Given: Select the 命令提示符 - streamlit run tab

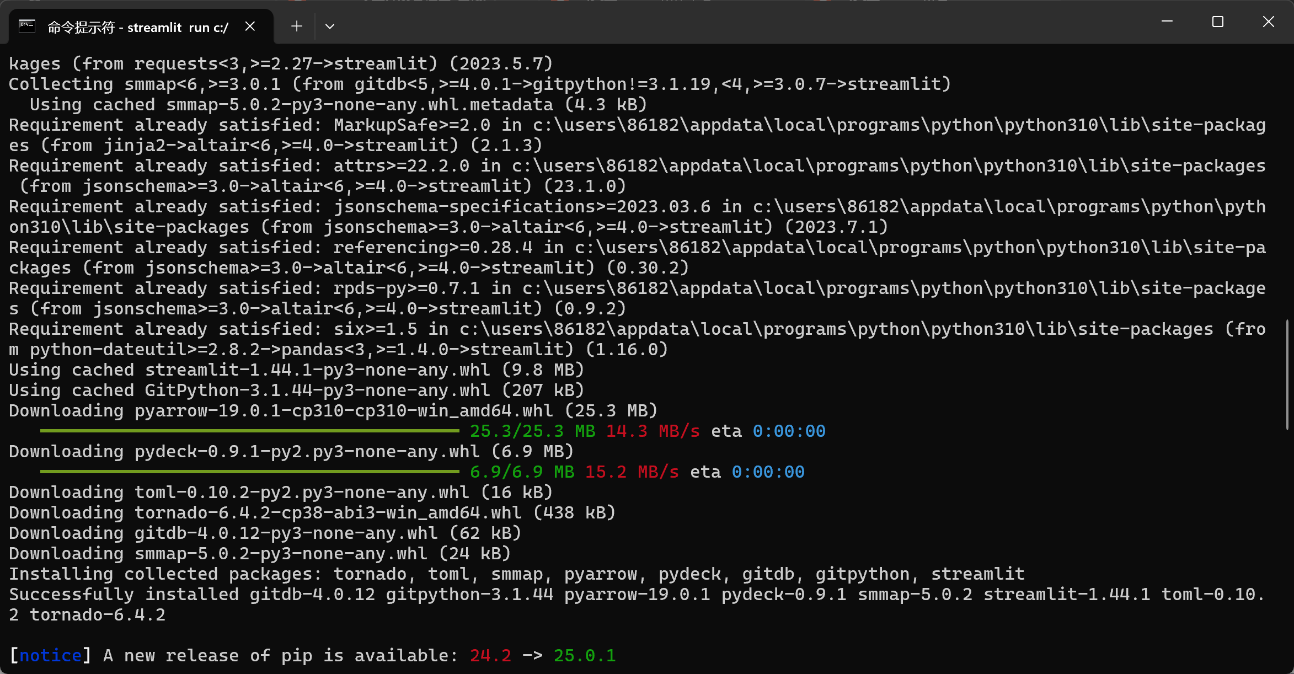Looking at the screenshot, I should [138, 27].
